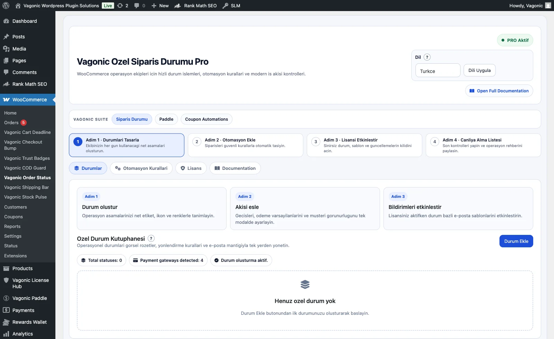Click the Durum Ekle button
The height and width of the screenshot is (339, 554).
click(516, 241)
